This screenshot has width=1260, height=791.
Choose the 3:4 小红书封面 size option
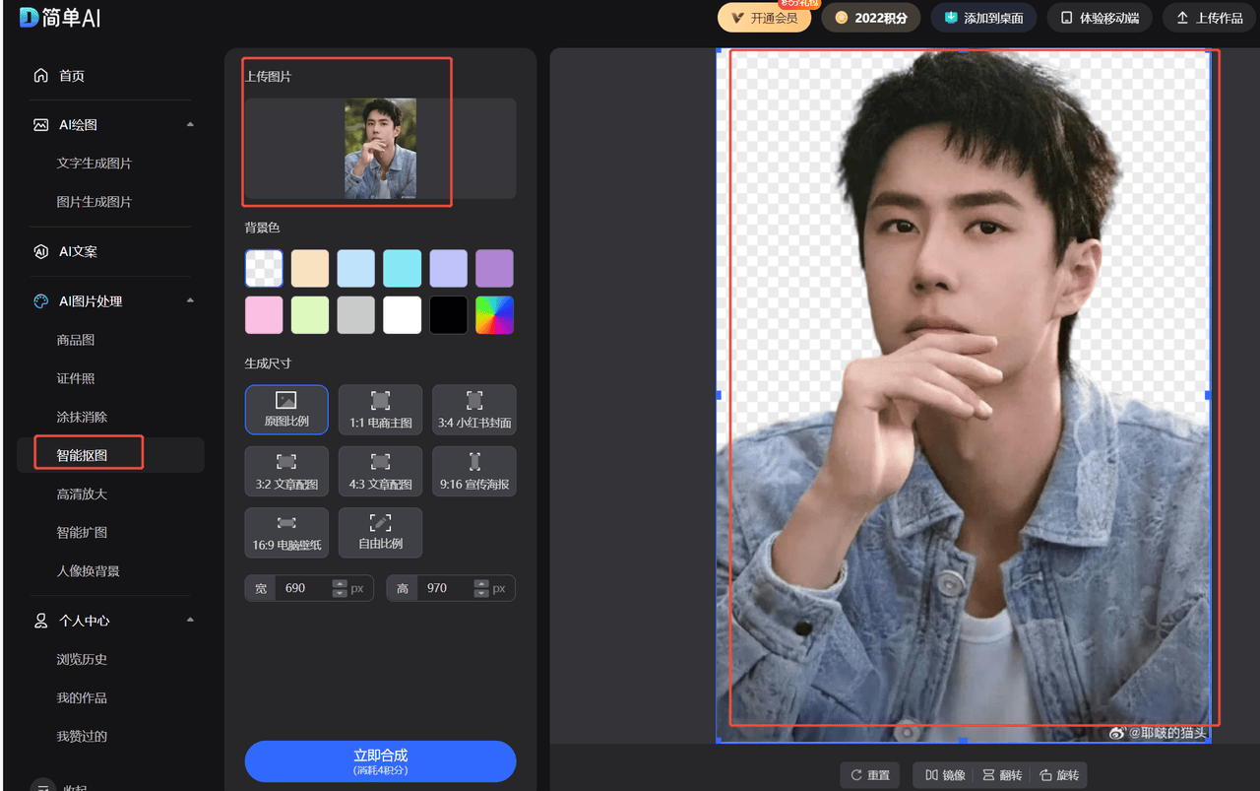point(474,401)
